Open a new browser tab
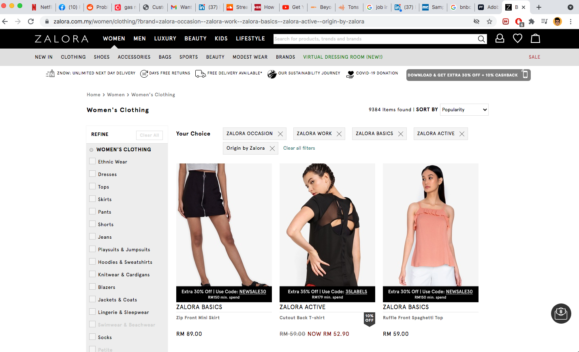 tap(539, 7)
